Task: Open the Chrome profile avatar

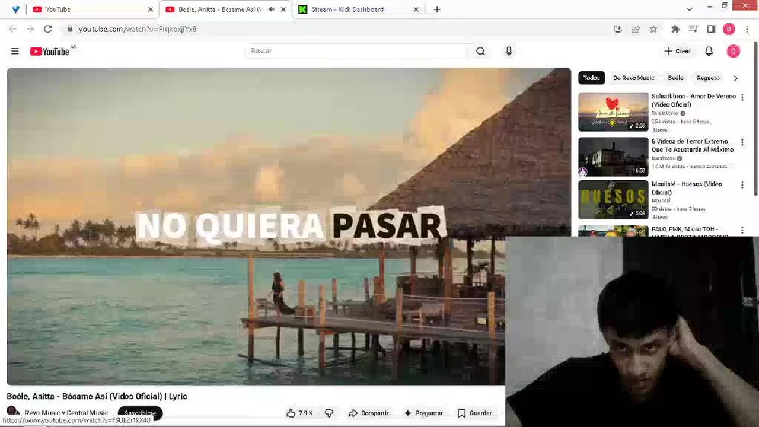Action: (x=729, y=29)
